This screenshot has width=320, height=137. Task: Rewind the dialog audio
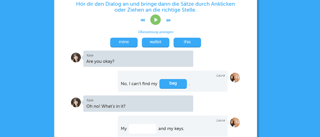point(142,20)
